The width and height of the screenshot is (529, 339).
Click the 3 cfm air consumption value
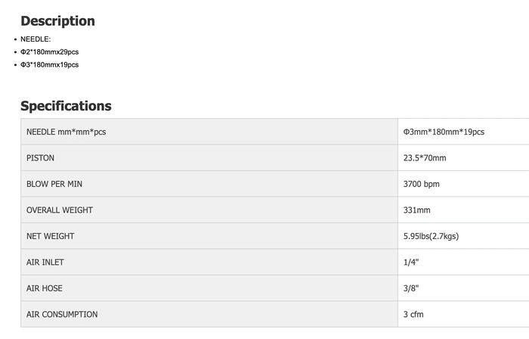click(414, 315)
